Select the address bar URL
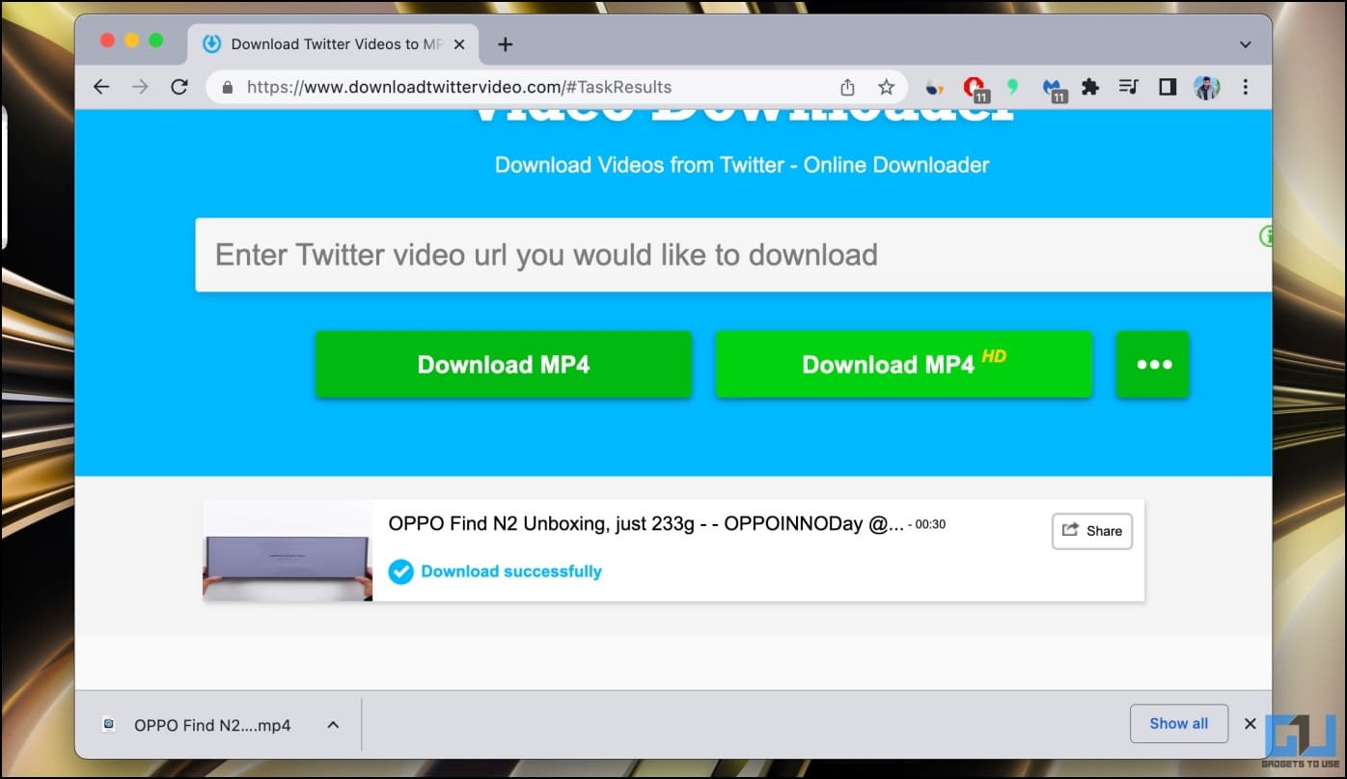The image size is (1347, 779). [459, 87]
